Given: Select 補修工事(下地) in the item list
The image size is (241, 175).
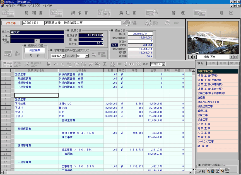Looking at the screenshot, I should [x=218, y=76].
